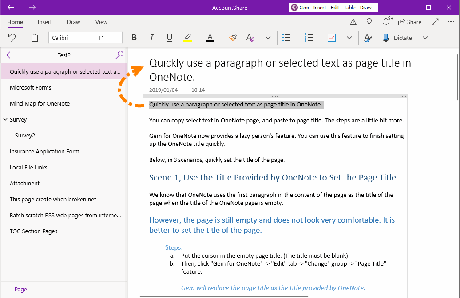
Task: Select the current Quickly use a paragraph page
Action: (64, 71)
